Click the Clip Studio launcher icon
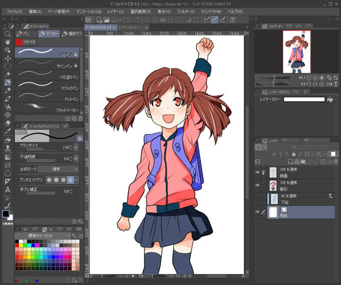 click(89, 20)
